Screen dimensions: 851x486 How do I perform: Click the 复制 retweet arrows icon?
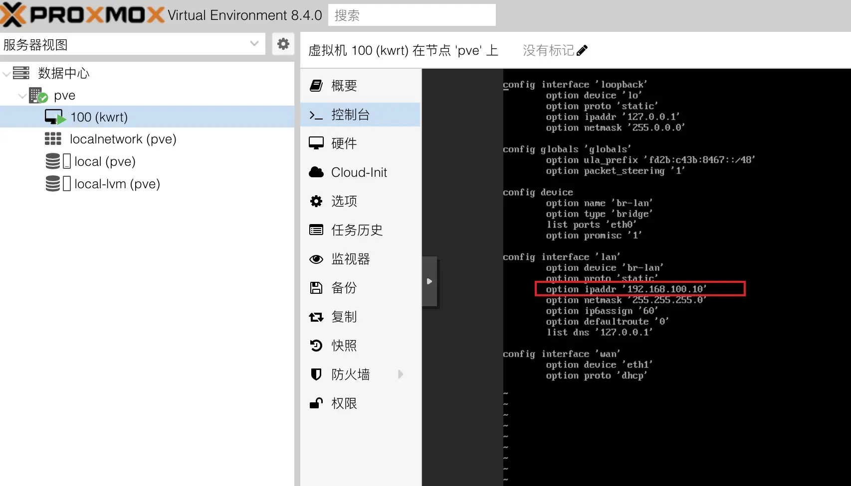[x=316, y=317]
